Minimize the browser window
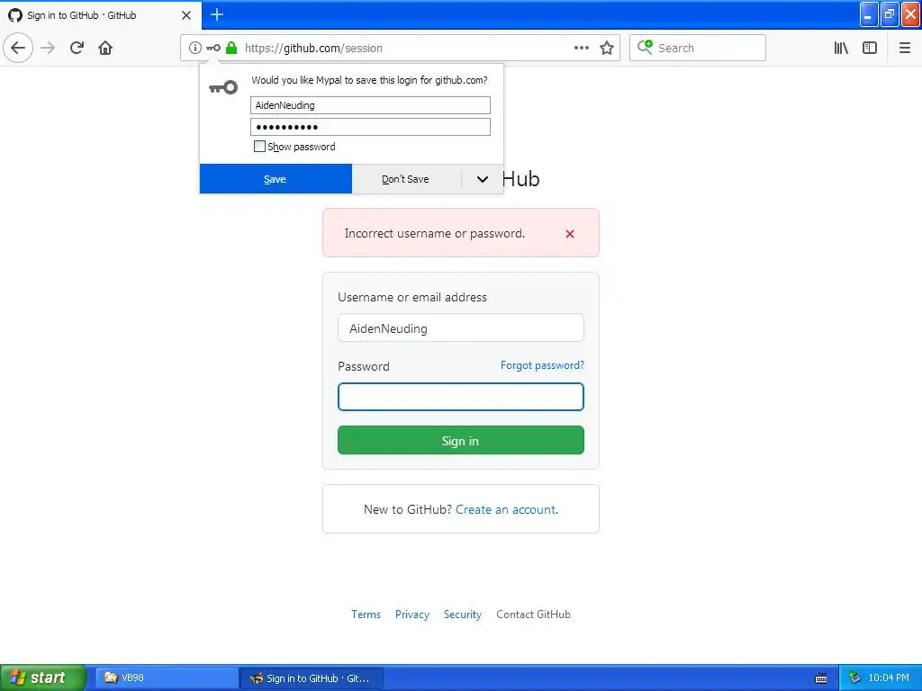The image size is (922, 691). [x=868, y=14]
